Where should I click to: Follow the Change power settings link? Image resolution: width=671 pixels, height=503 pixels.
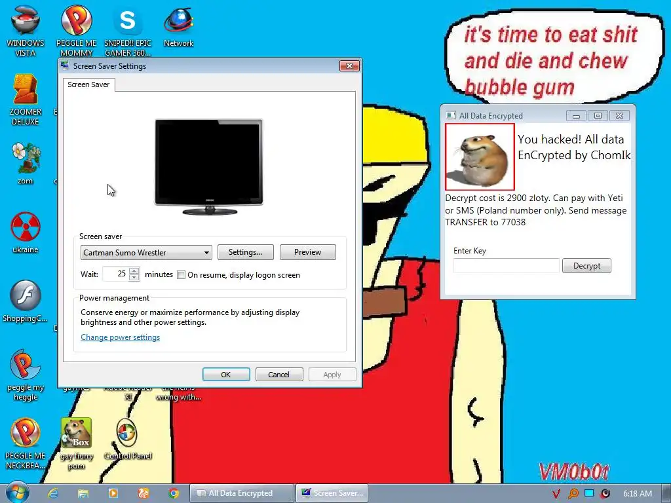coord(121,337)
